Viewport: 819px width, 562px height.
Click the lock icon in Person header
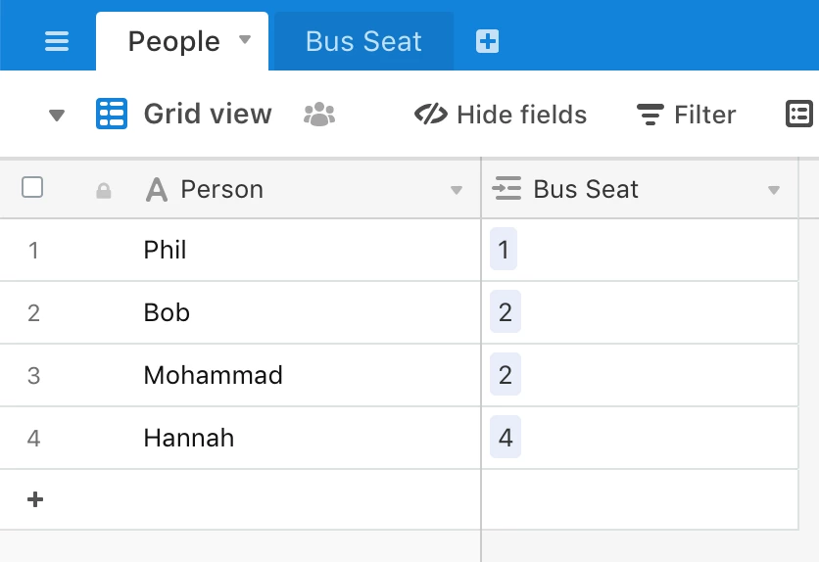104,191
